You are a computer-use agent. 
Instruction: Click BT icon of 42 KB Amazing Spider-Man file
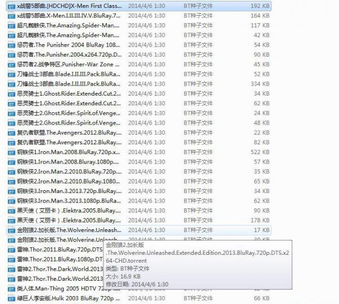11,36
